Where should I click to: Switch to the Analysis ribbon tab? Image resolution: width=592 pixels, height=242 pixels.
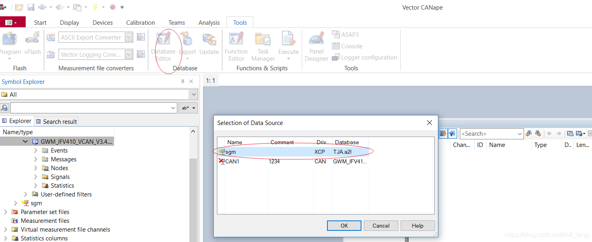coord(209,23)
